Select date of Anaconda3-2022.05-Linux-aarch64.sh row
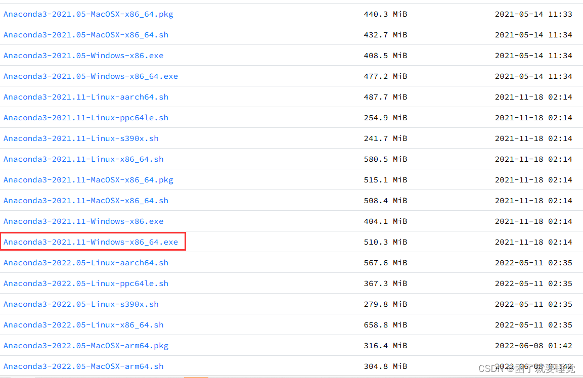 point(533,263)
